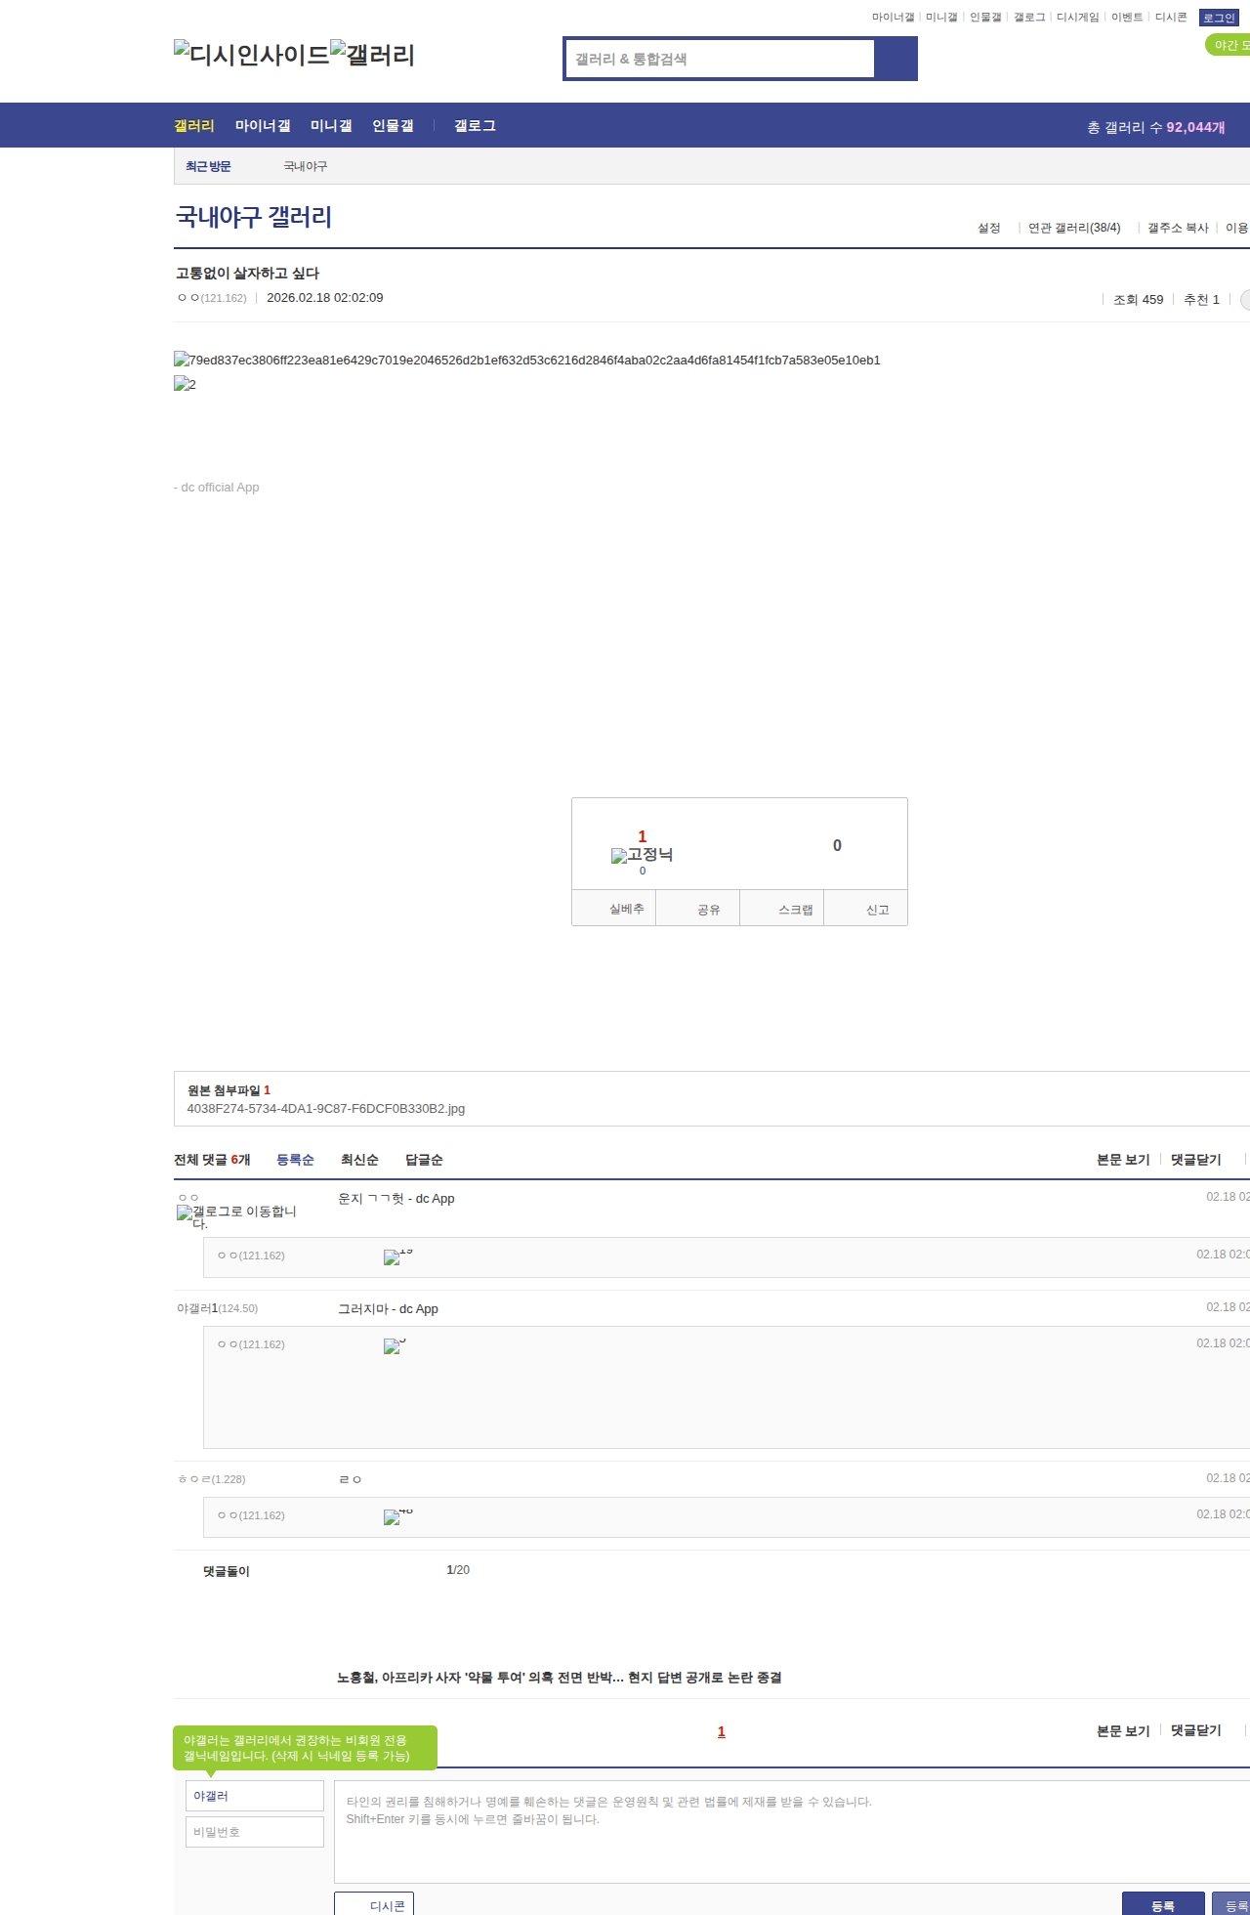Screen dimensions: 1250x1915
Task: Focus the 비밀번호 password input field
Action: (x=255, y=1832)
